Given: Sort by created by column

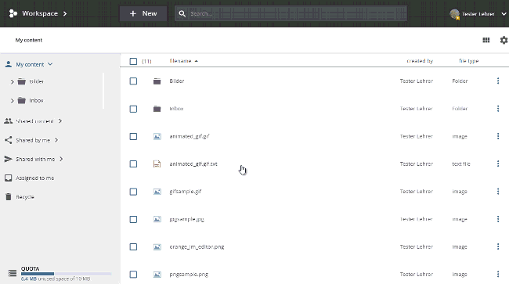Looking at the screenshot, I should [x=420, y=60].
